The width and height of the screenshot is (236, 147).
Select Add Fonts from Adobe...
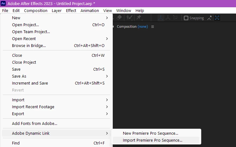coord(56,123)
